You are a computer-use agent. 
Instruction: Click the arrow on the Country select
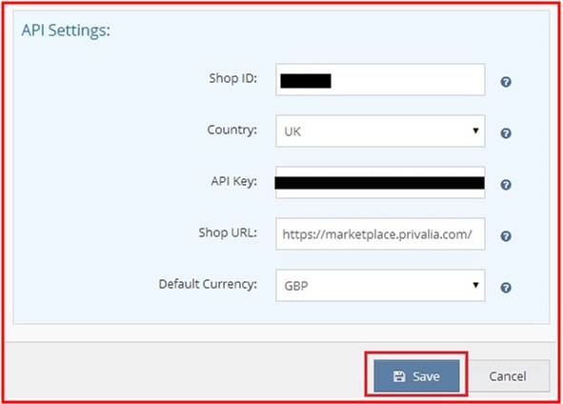(x=475, y=131)
